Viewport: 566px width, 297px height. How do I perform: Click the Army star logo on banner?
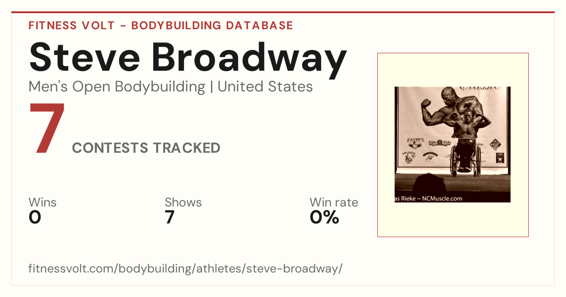point(500,158)
